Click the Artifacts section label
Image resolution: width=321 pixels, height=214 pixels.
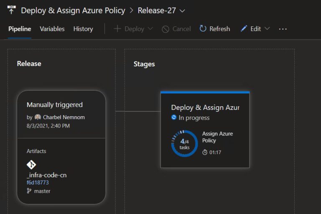[x=36, y=151]
